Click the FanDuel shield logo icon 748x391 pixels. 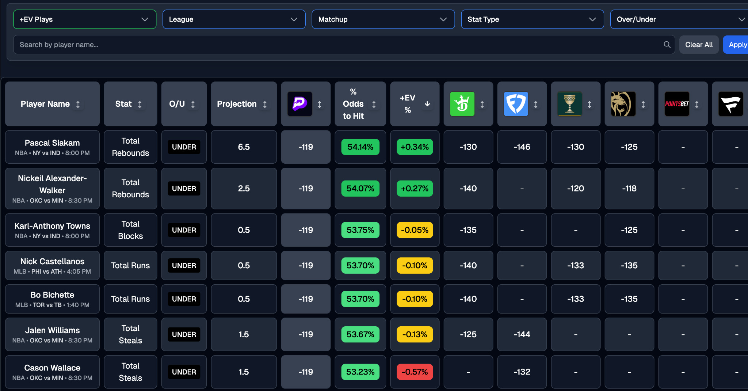click(516, 104)
